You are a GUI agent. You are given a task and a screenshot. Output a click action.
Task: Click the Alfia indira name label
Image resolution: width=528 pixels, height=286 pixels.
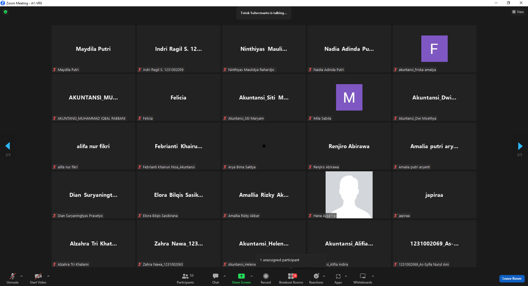click(337, 265)
